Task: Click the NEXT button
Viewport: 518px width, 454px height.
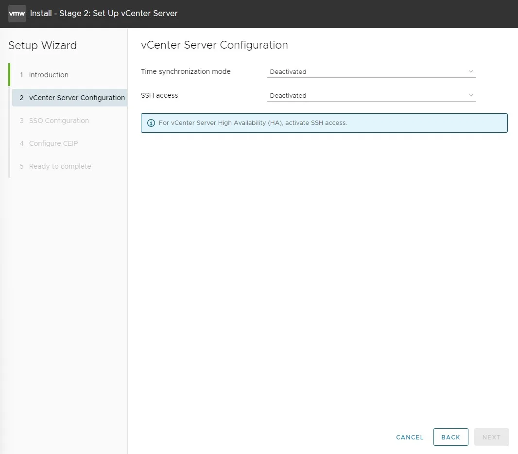Action: pyautogui.click(x=491, y=437)
